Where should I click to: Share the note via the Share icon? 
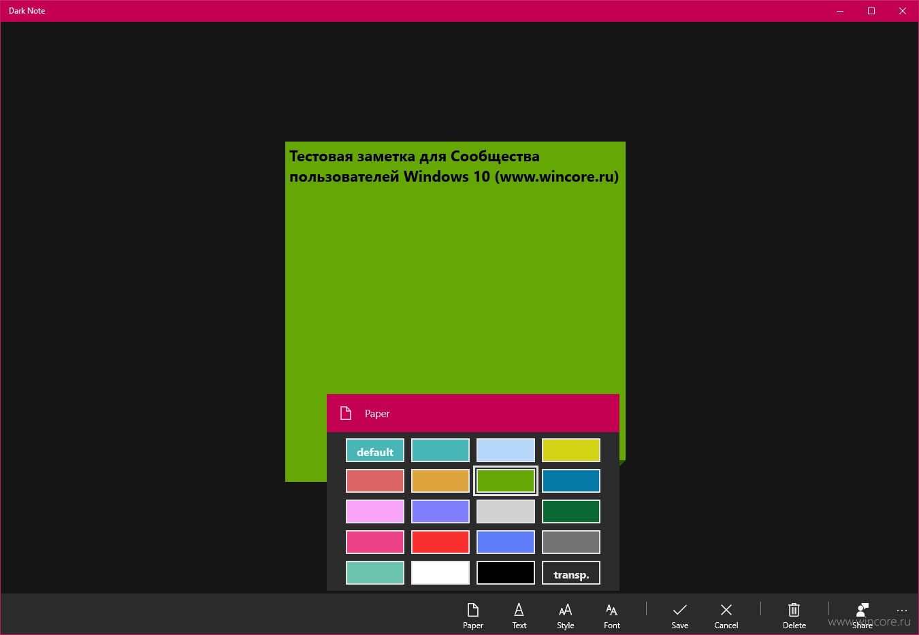pyautogui.click(x=862, y=615)
